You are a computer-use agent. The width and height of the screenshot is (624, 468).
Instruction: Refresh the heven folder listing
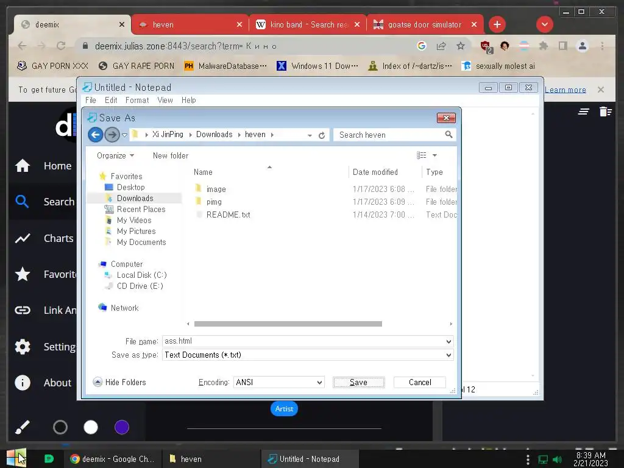coord(322,135)
